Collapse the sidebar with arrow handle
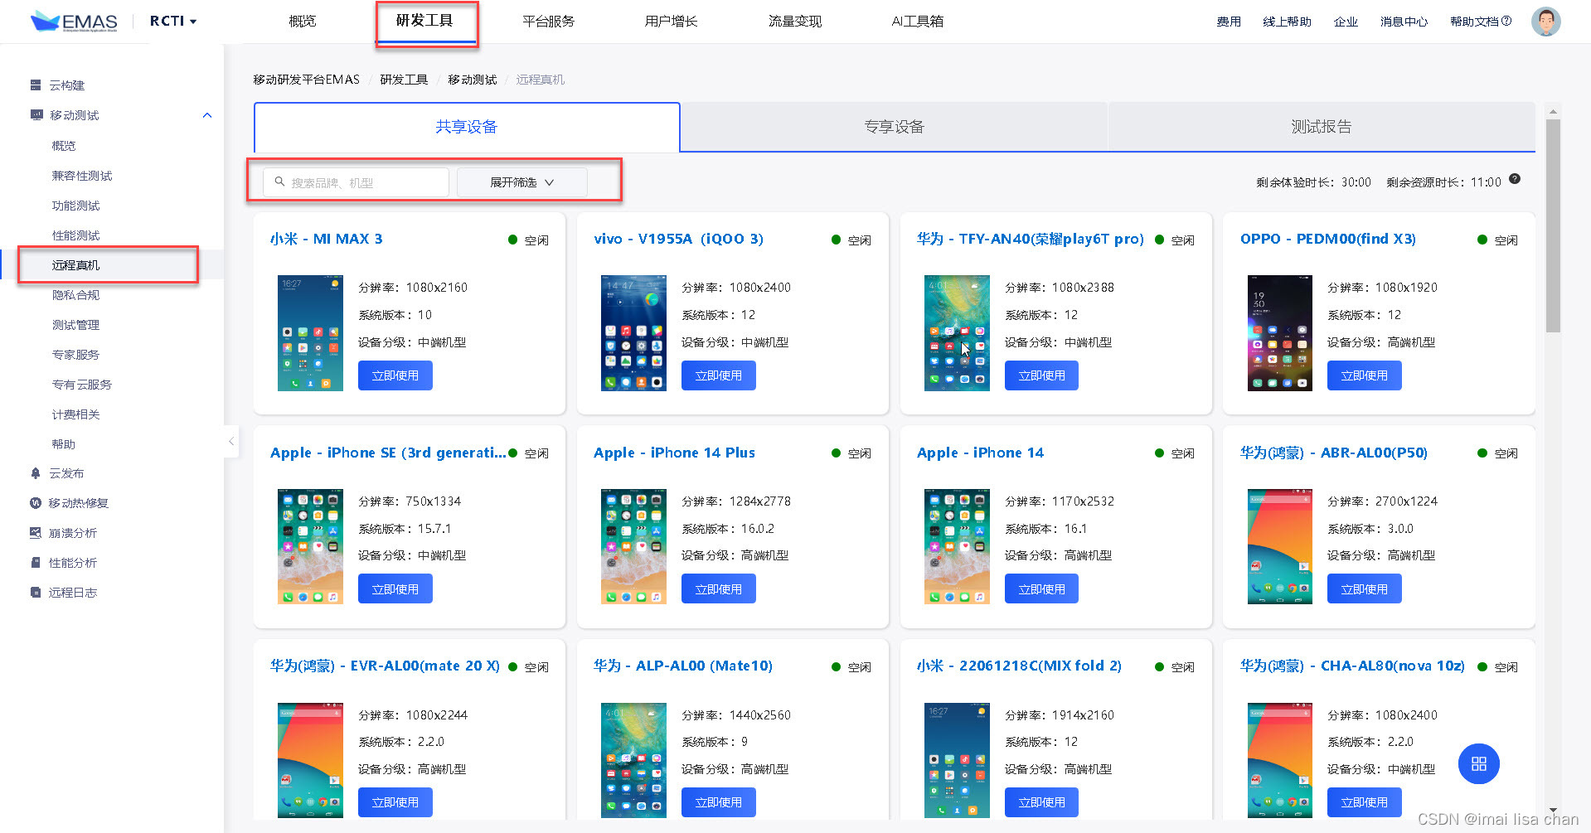Viewport: 1591px width, 833px height. 231,442
